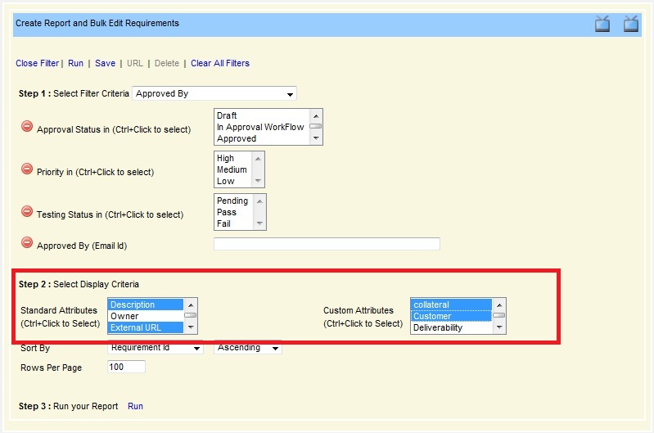Select Owner in Standard Attributes list

pyautogui.click(x=125, y=316)
